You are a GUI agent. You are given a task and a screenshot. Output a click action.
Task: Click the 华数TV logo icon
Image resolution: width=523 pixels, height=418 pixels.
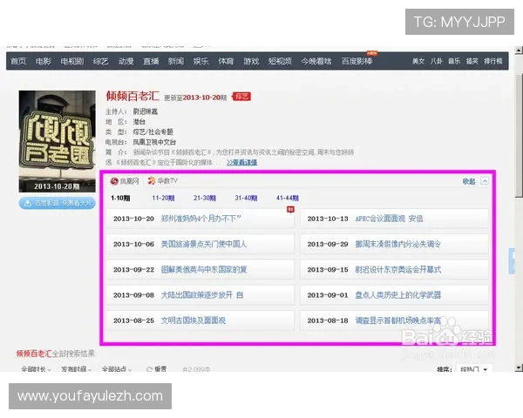[x=152, y=180]
